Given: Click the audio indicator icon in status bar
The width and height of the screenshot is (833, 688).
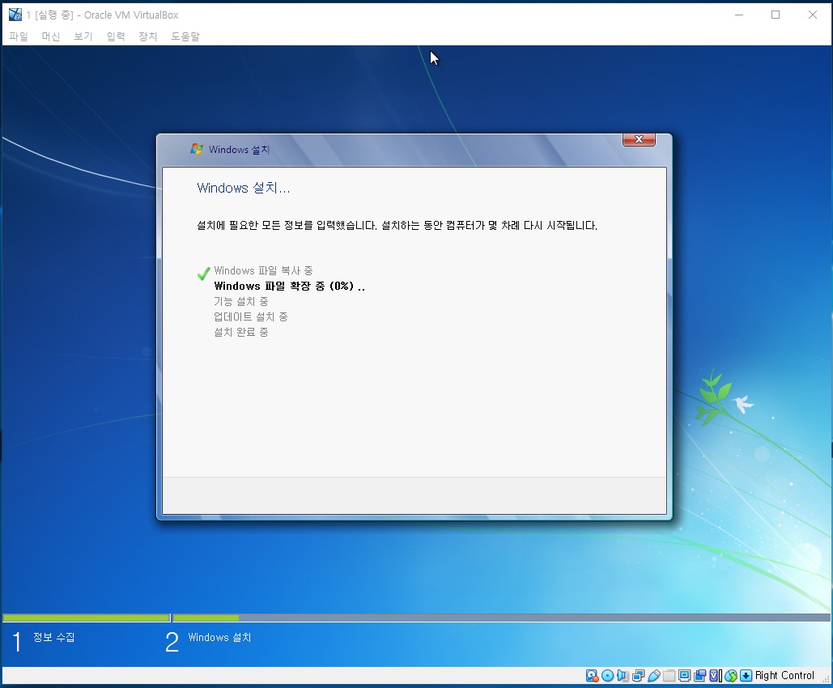Looking at the screenshot, I should 623,675.
